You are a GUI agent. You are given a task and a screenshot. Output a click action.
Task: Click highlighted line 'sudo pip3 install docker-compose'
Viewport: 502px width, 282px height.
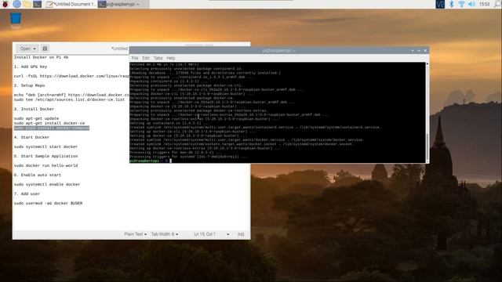tap(52, 128)
